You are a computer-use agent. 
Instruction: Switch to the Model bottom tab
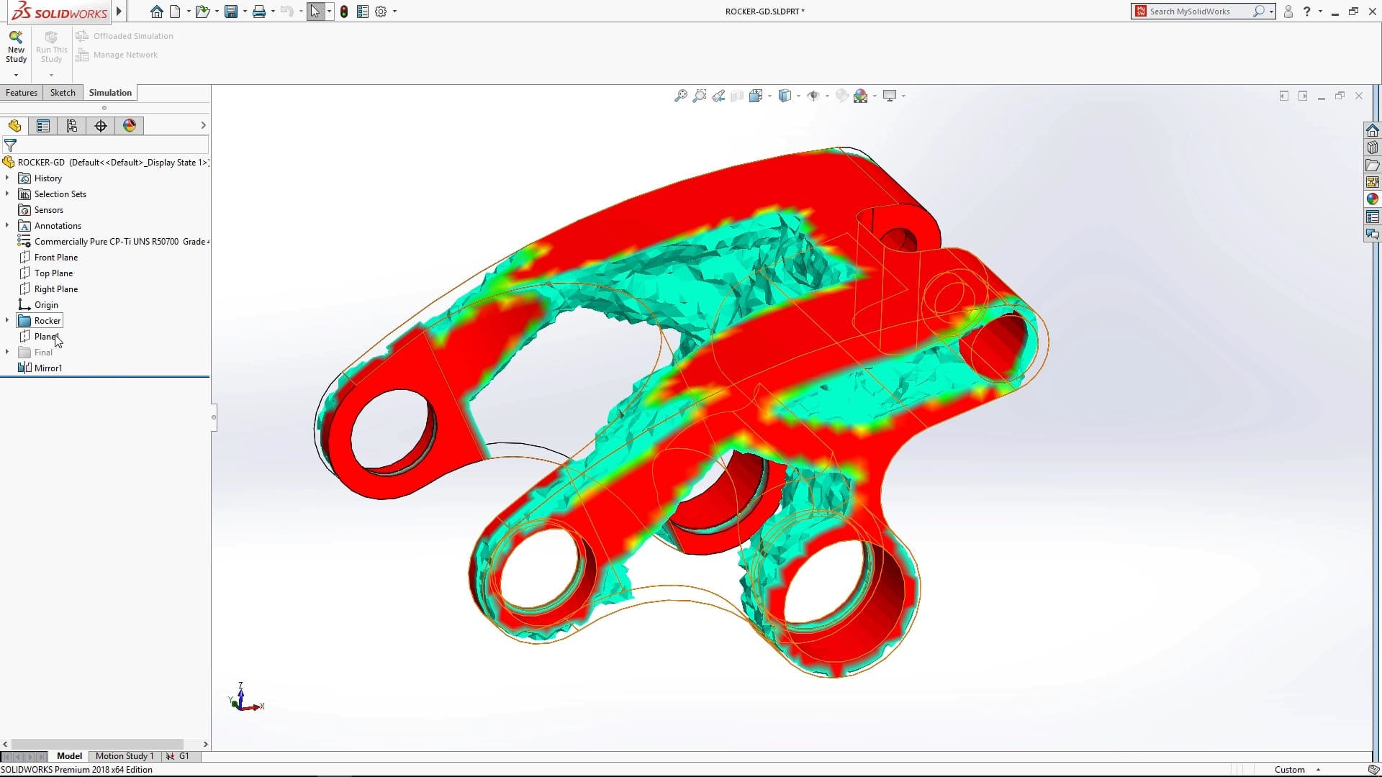pyautogui.click(x=70, y=756)
